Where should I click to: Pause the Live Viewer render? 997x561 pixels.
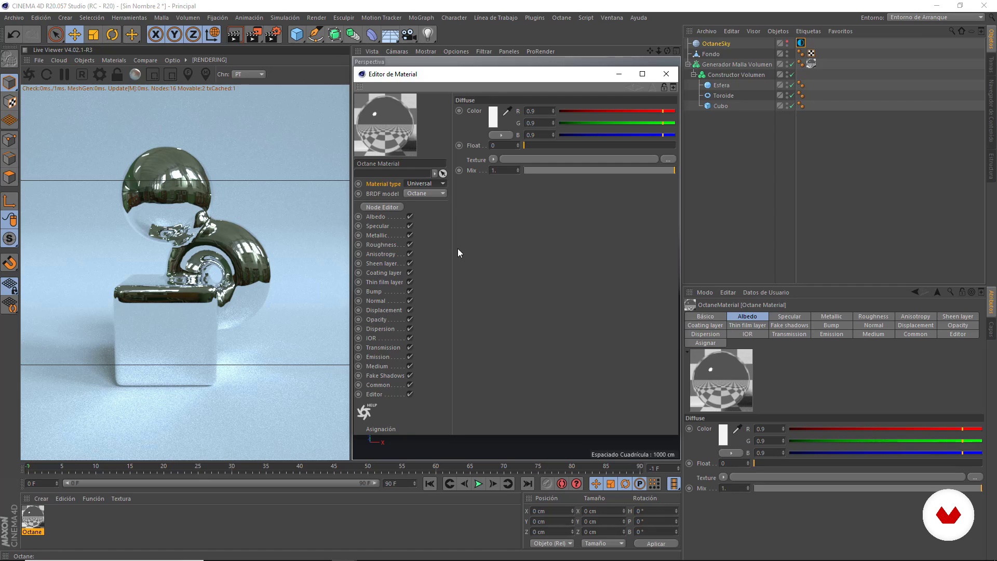click(64, 74)
